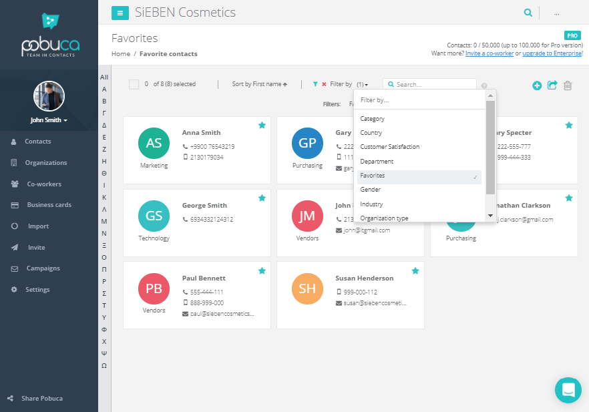Click filter list scroll up arrow
The image size is (589, 412).
click(x=490, y=95)
